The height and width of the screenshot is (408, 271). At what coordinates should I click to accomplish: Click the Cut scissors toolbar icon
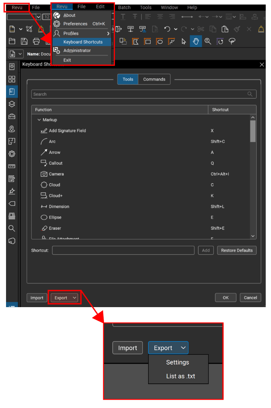coord(201,29)
